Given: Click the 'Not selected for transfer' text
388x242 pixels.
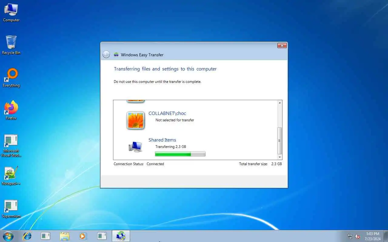Looking at the screenshot, I should 175,120.
